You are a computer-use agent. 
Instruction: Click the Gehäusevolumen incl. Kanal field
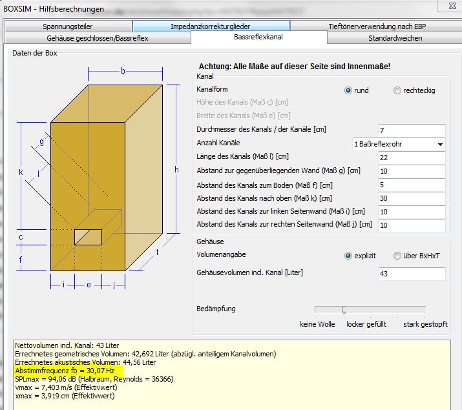tap(411, 274)
